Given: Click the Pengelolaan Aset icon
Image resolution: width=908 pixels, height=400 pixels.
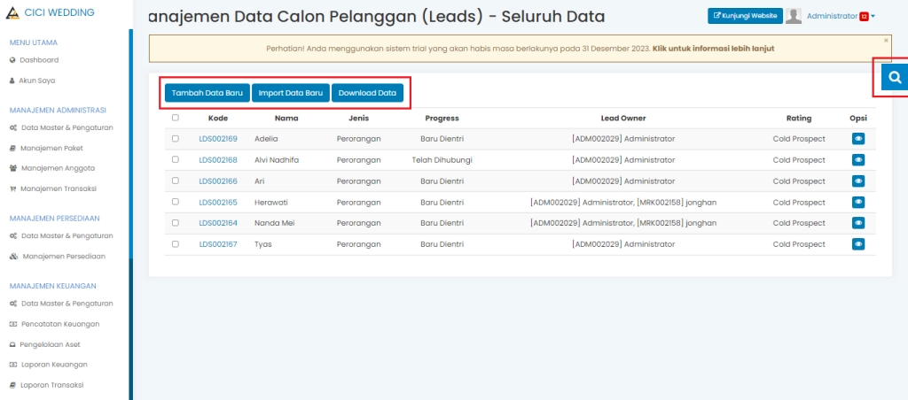Looking at the screenshot, I should coord(12,344).
